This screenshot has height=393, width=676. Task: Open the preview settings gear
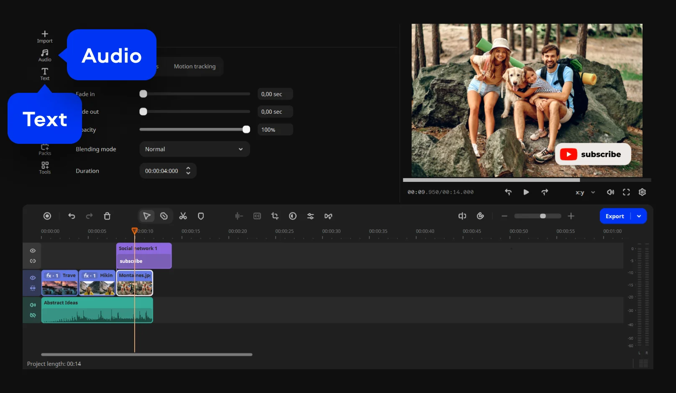pyautogui.click(x=643, y=192)
